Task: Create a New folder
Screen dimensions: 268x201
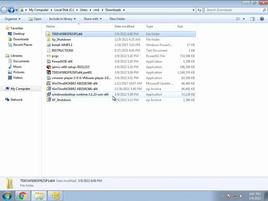Action: pos(117,19)
